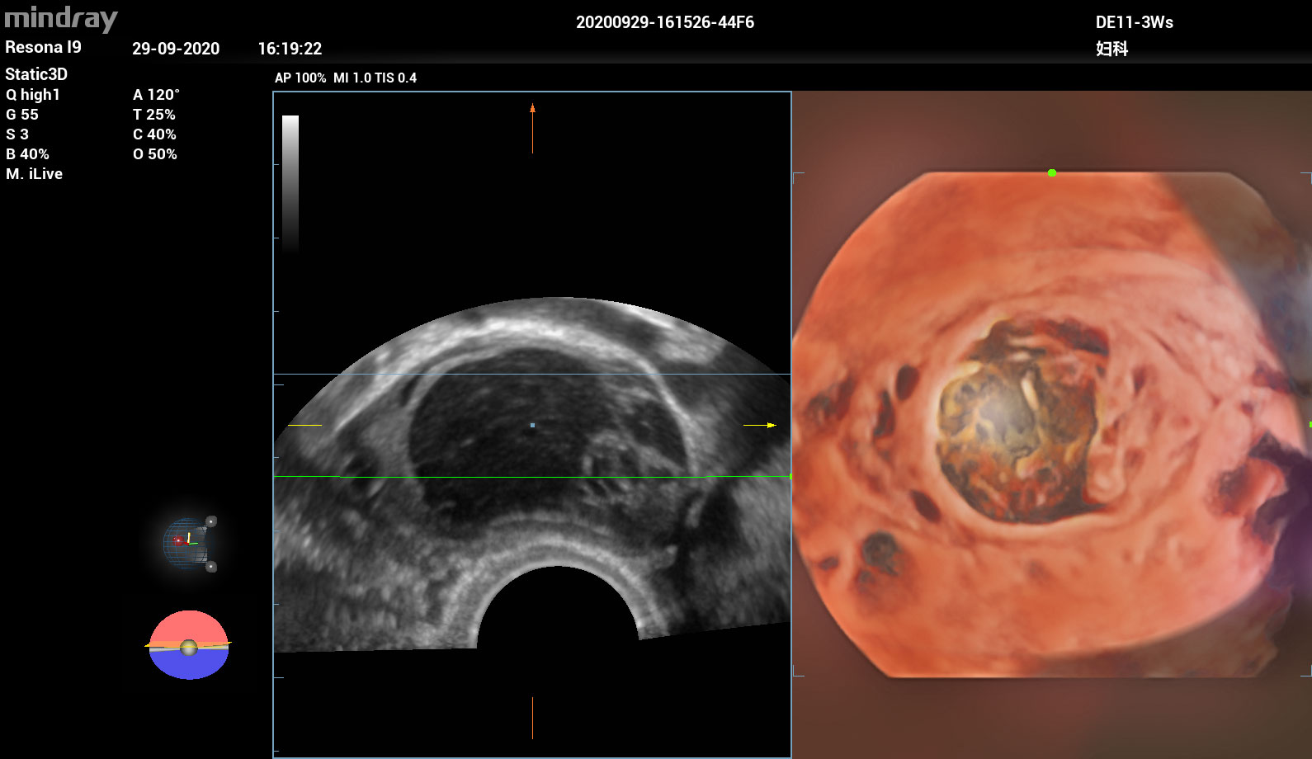1312x759 pixels.
Task: Click the green dot atop the 3D render
Action: coord(1051,173)
